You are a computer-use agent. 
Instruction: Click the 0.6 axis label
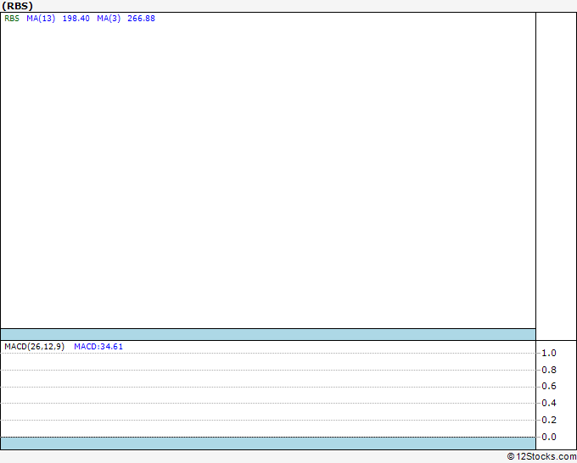[x=549, y=386]
